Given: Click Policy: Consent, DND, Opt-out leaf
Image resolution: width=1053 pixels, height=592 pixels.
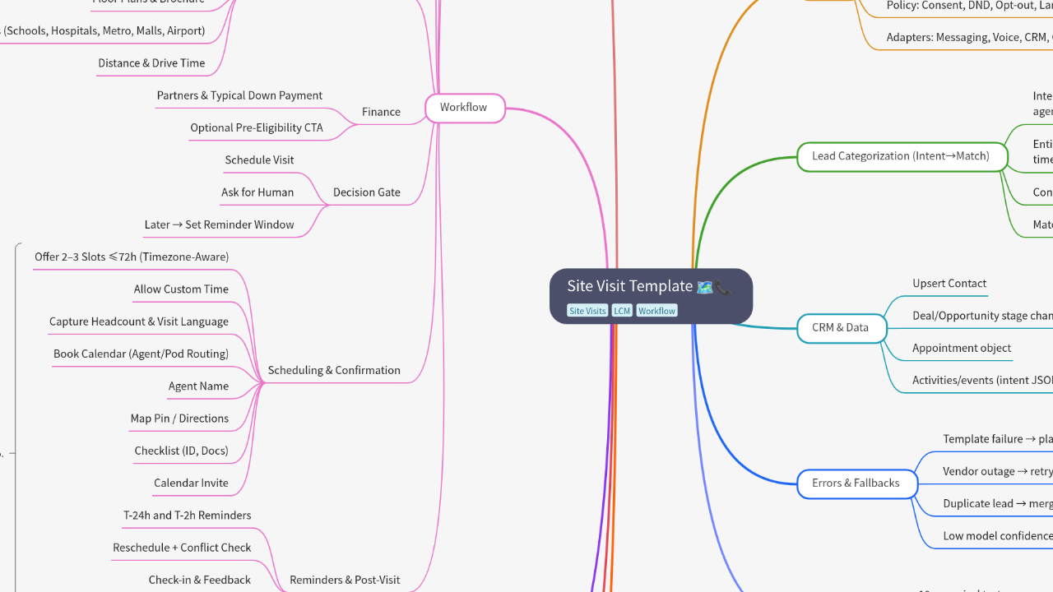Looking at the screenshot, I should 969,6.
